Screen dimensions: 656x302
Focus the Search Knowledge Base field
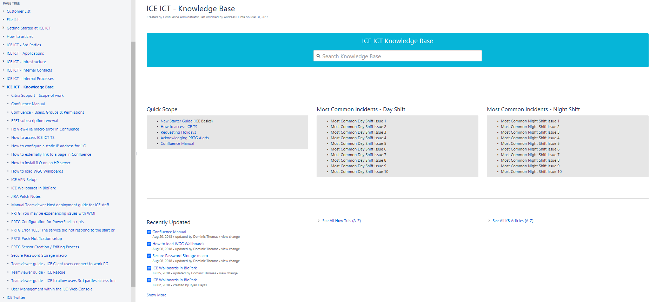click(x=397, y=56)
